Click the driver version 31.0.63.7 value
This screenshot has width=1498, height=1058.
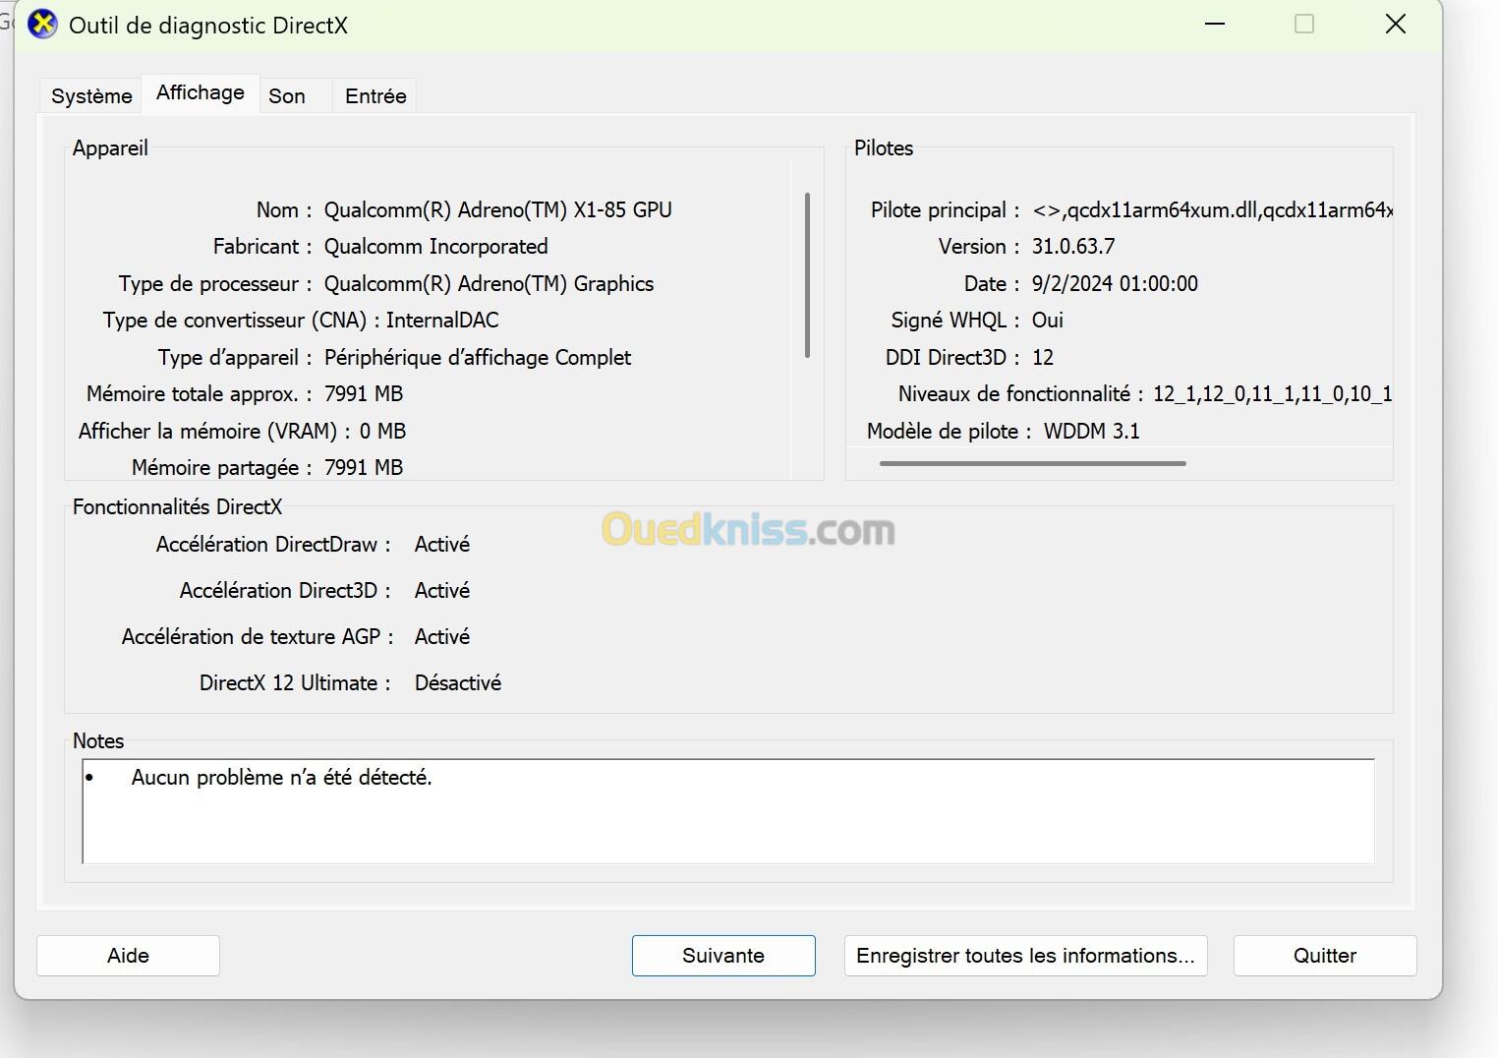1072,247
